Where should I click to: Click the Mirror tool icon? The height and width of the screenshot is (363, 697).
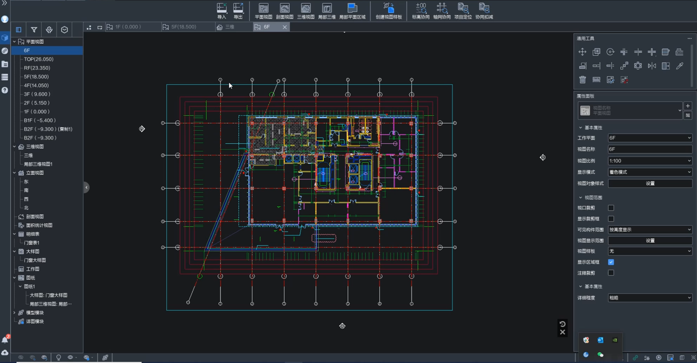(x=652, y=66)
